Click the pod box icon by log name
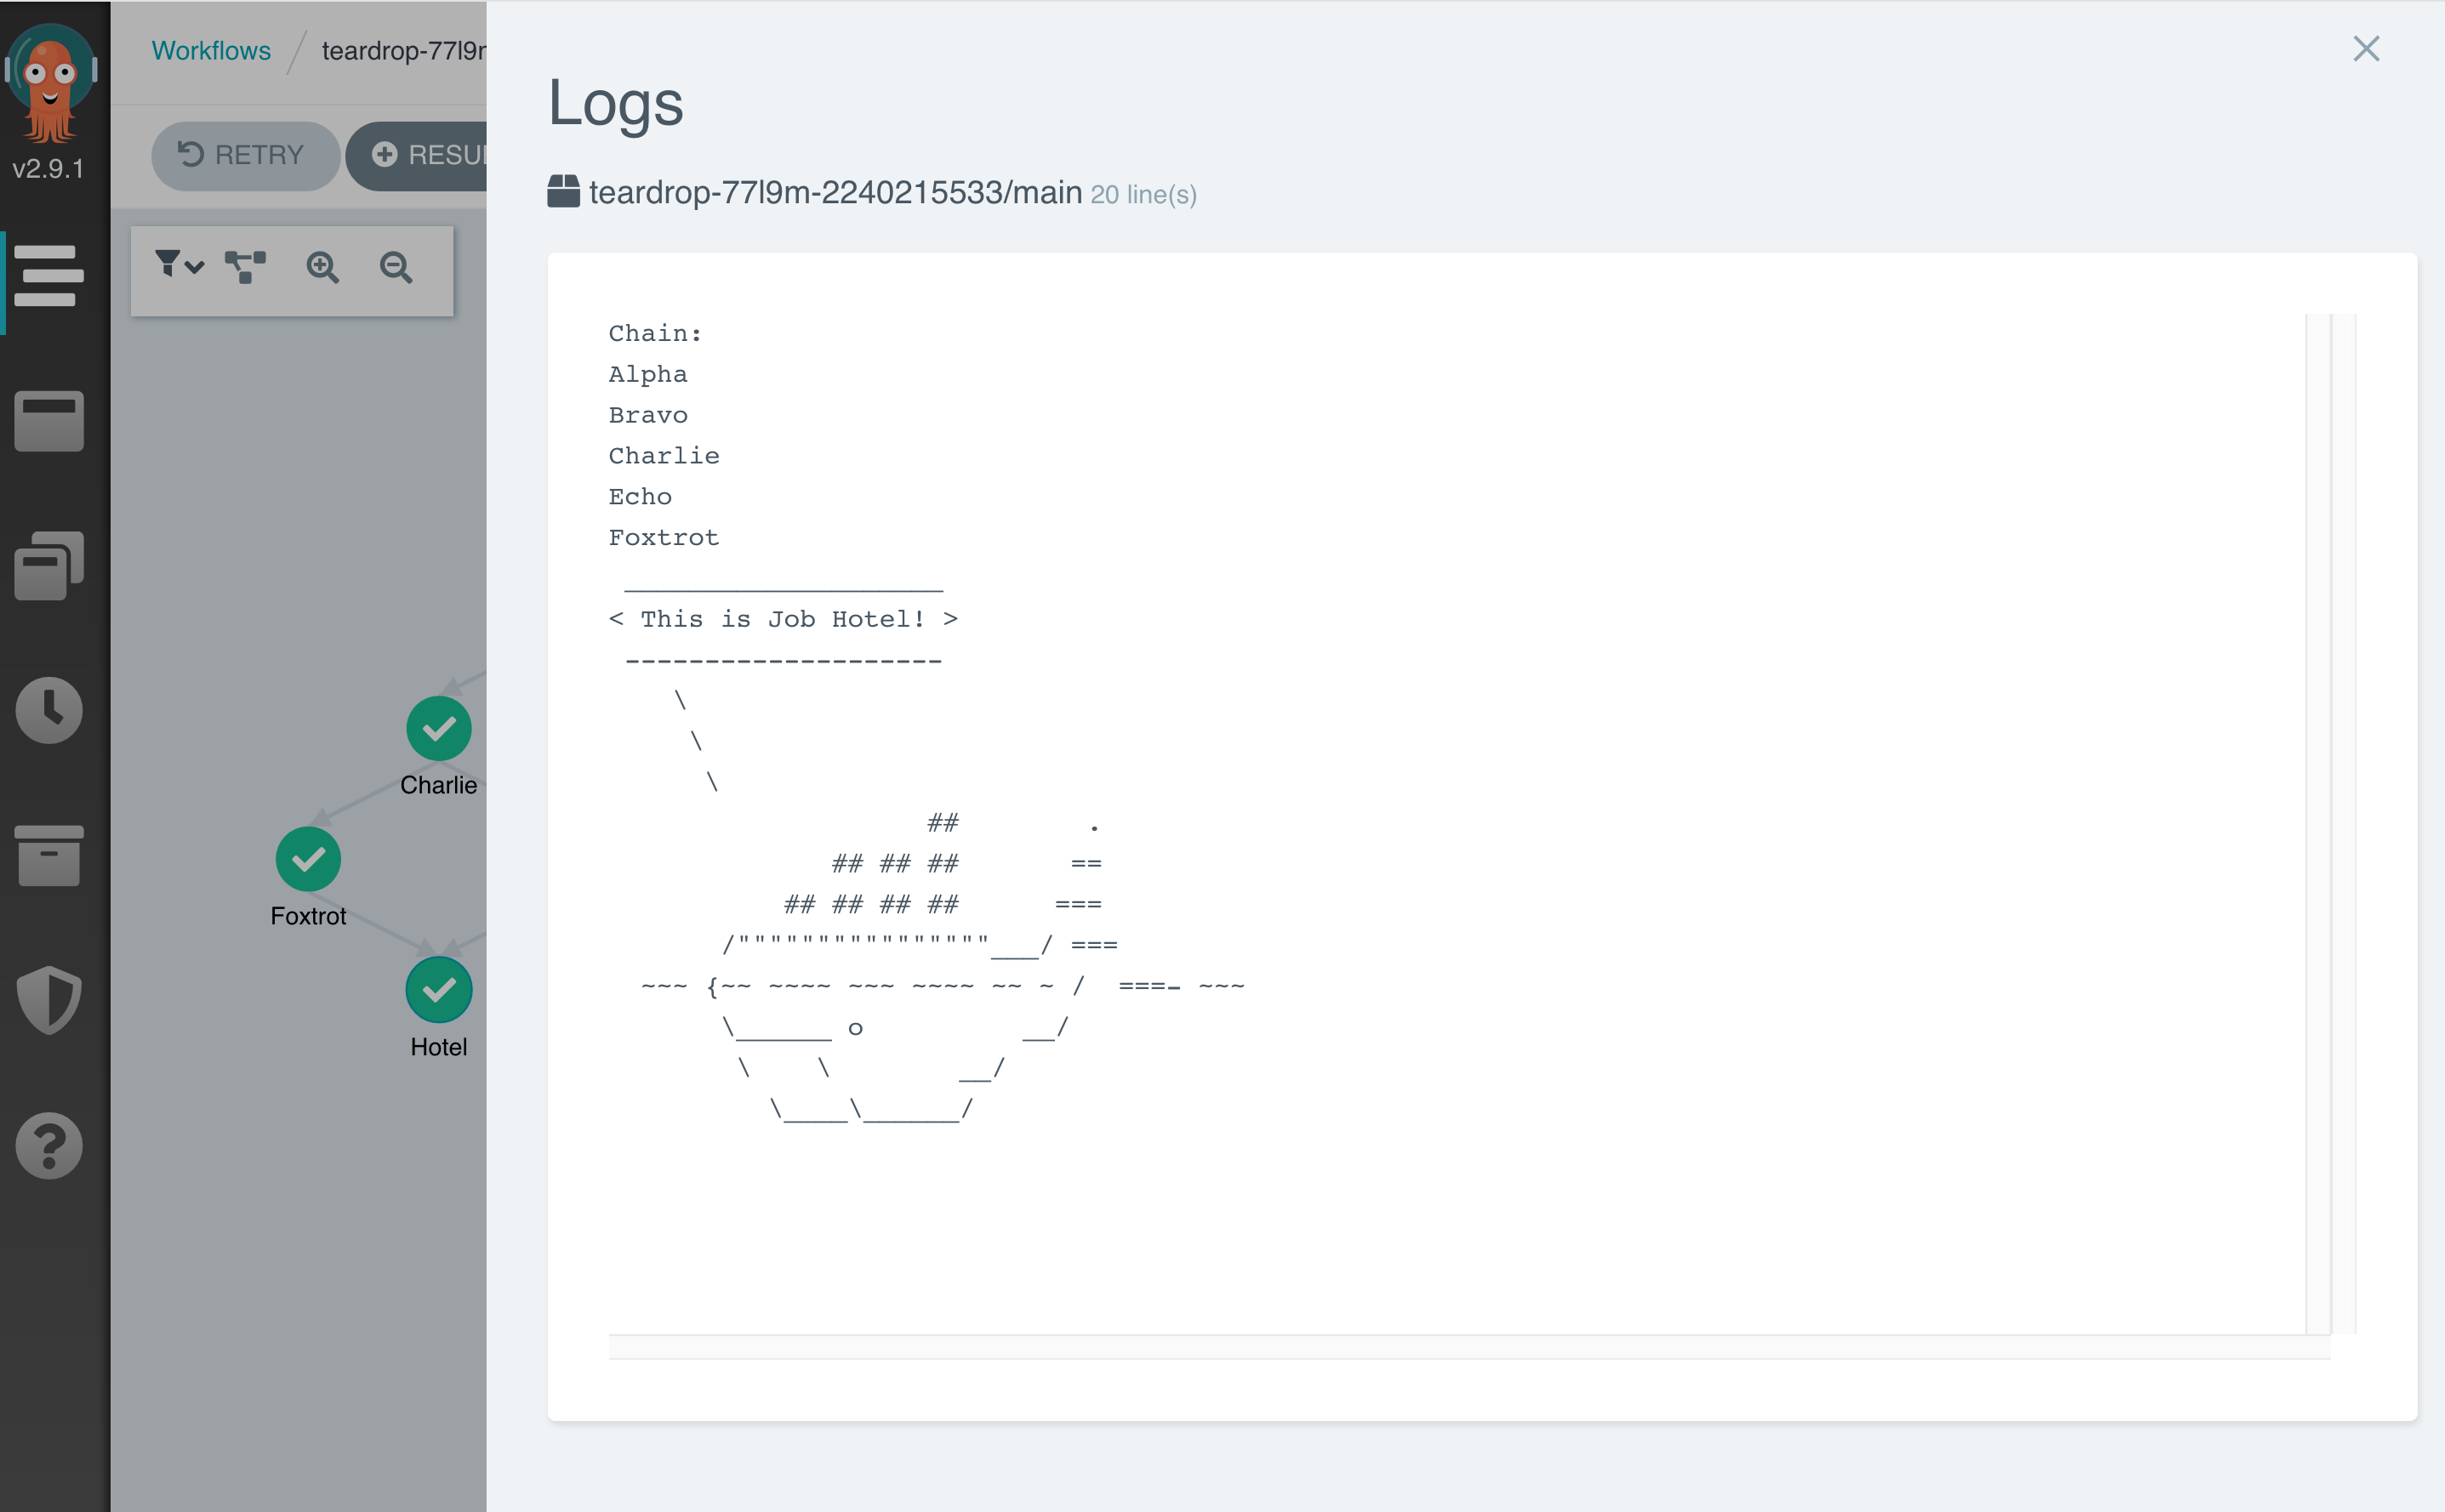The height and width of the screenshot is (1512, 2445). (563, 191)
